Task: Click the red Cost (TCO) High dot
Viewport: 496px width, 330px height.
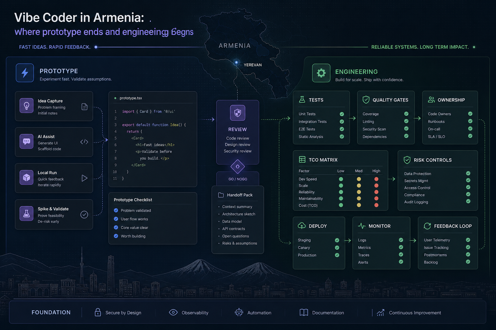Action: [x=376, y=205]
